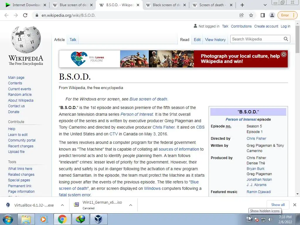
Task: Open Ramin Djawadi link in infobox
Action: (x=259, y=192)
